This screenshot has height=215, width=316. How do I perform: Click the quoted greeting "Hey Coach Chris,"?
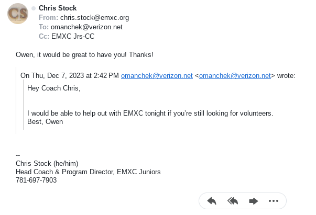[54, 88]
